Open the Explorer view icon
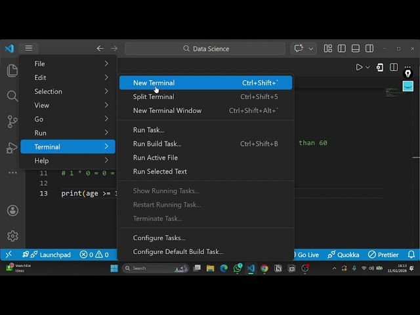The height and width of the screenshot is (315, 420). [x=12, y=70]
